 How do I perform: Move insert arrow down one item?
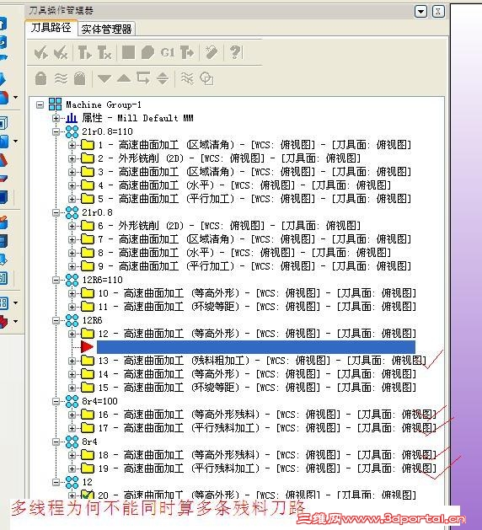pos(104,79)
